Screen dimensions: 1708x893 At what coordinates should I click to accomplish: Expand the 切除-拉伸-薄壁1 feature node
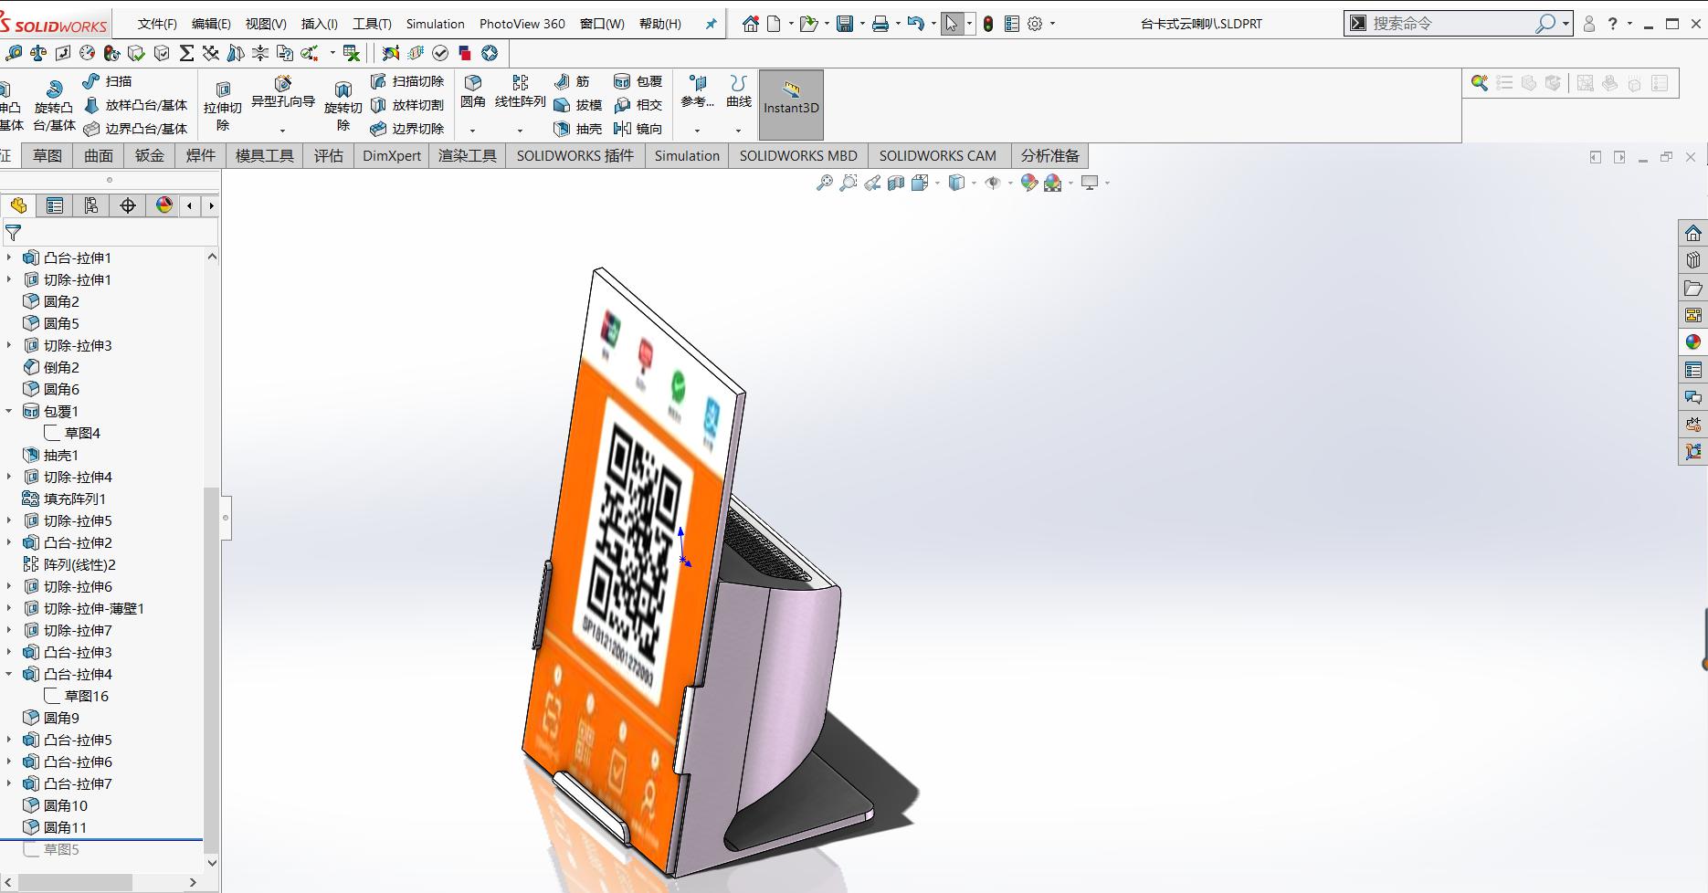pyautogui.click(x=9, y=608)
